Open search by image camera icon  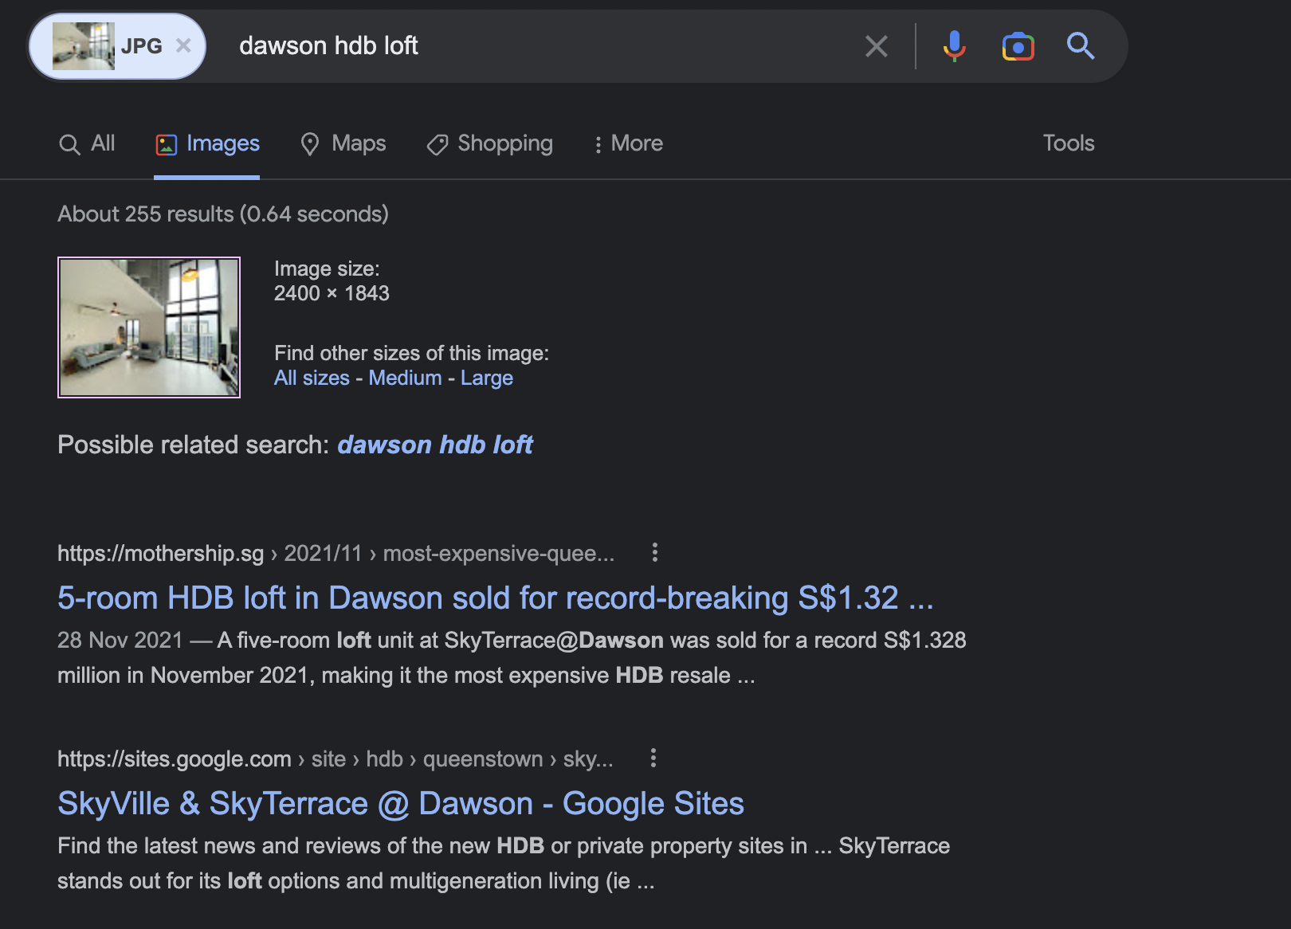click(x=1018, y=46)
